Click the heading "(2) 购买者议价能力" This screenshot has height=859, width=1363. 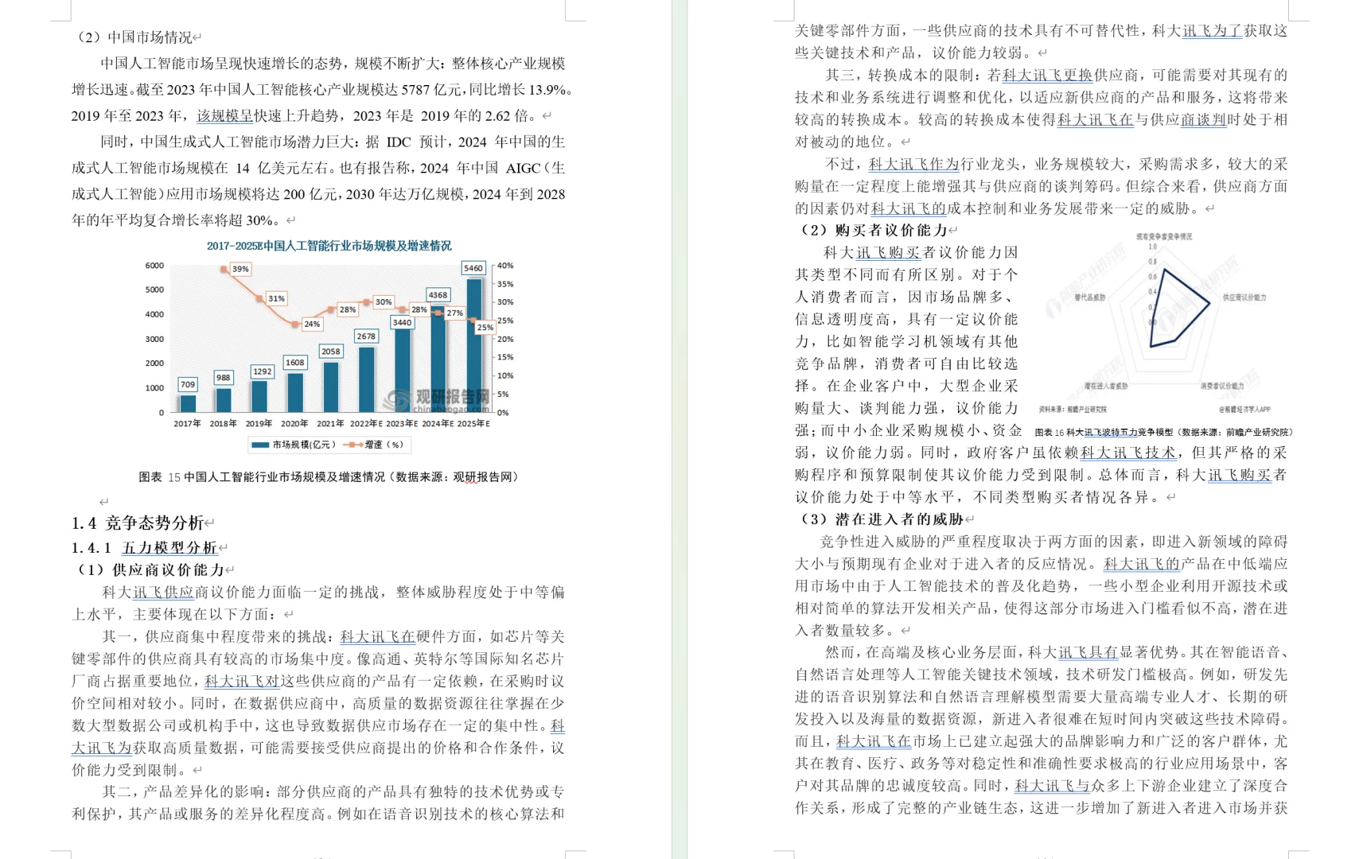coord(874,231)
